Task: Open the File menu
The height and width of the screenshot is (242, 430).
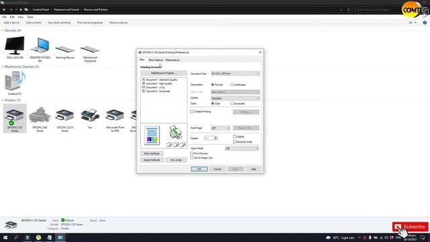Action: click(4, 17)
